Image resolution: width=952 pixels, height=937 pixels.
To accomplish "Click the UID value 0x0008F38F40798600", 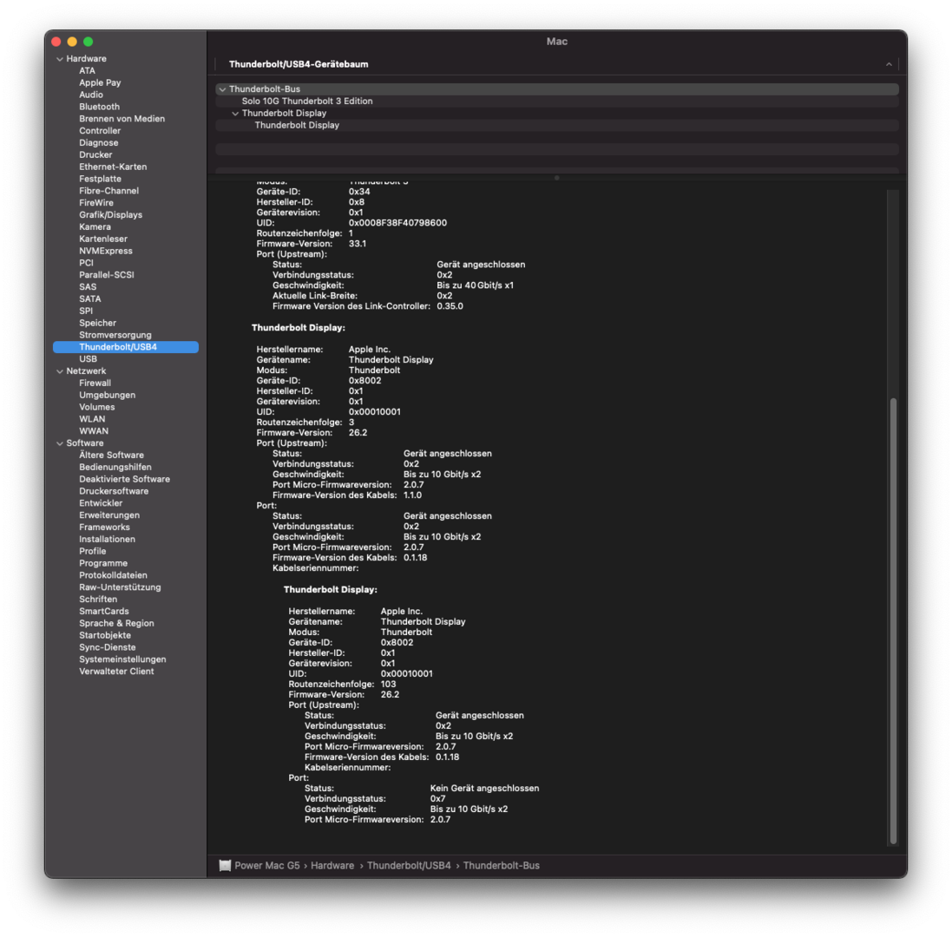I will click(x=397, y=223).
